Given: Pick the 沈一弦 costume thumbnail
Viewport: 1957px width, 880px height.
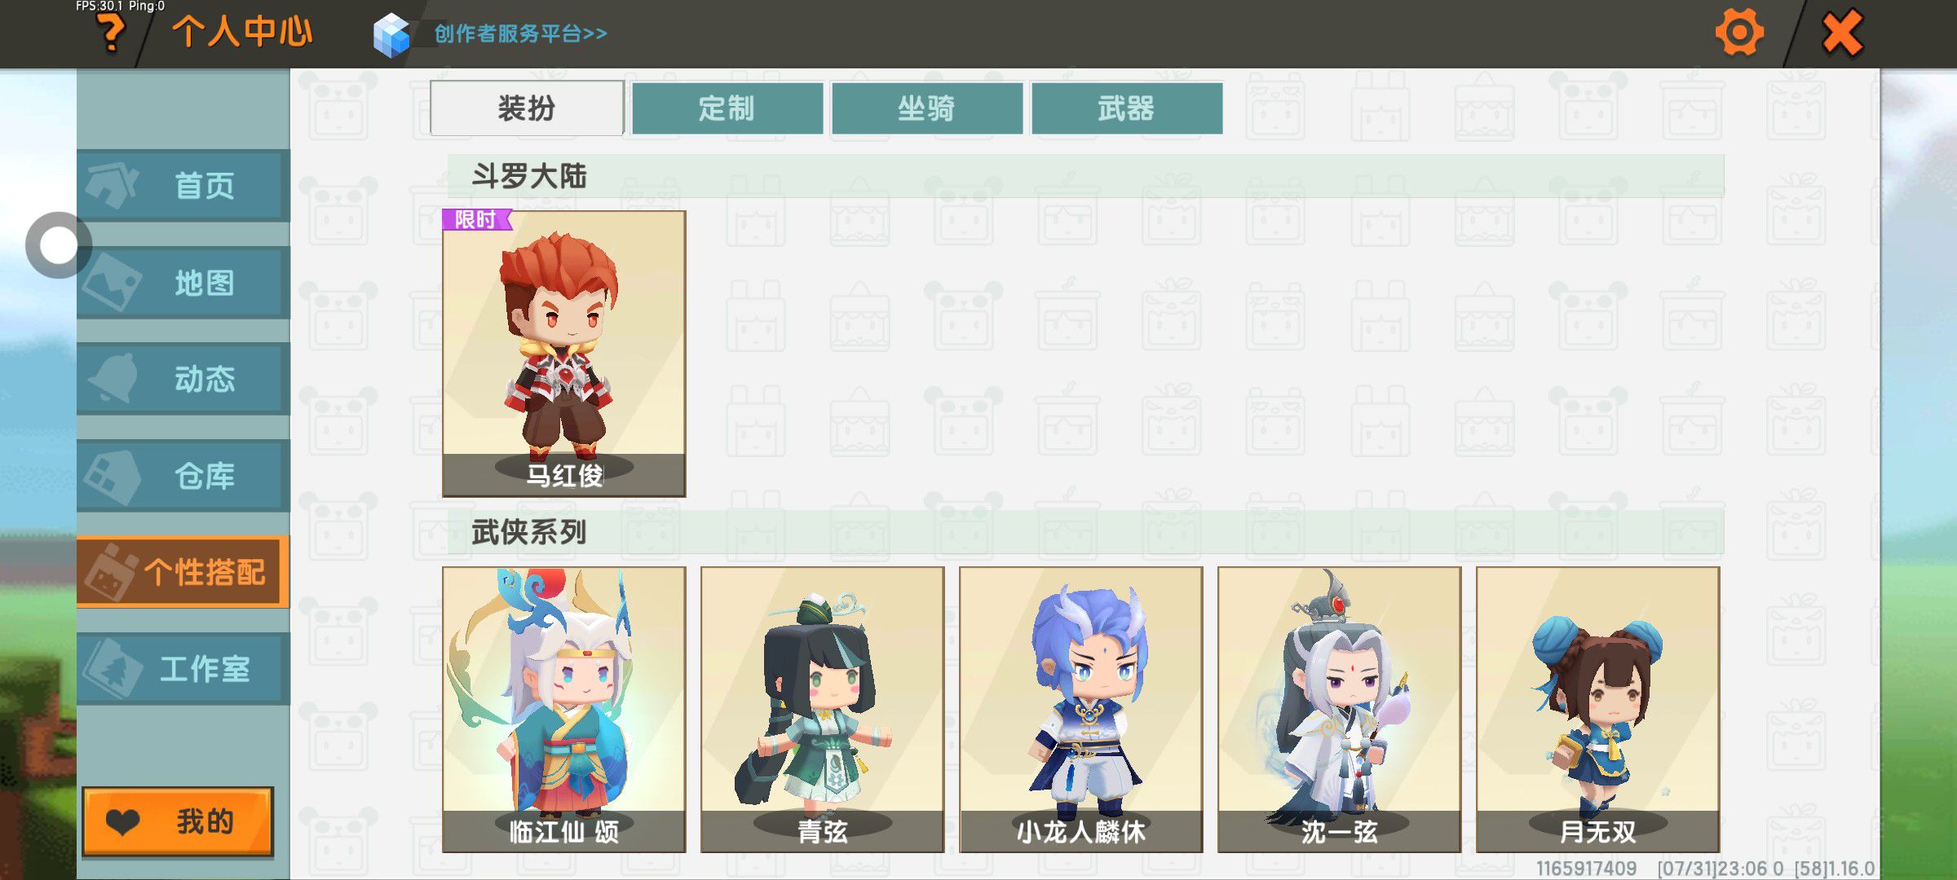Looking at the screenshot, I should (1340, 710).
